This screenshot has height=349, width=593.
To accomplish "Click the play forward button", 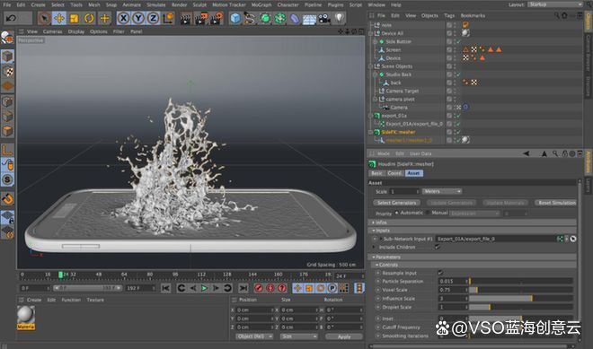I will [204, 288].
